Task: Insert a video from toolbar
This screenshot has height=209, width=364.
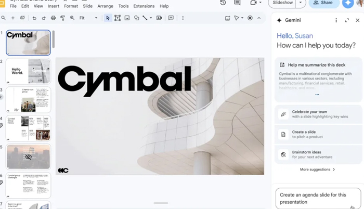Action: tap(159, 18)
